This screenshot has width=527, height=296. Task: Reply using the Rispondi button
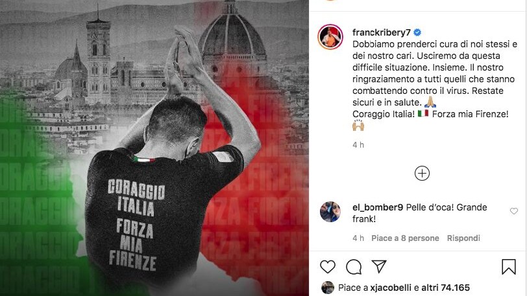pyautogui.click(x=463, y=238)
